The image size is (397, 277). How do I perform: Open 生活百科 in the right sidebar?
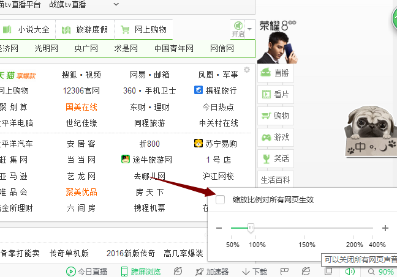tap(276, 180)
